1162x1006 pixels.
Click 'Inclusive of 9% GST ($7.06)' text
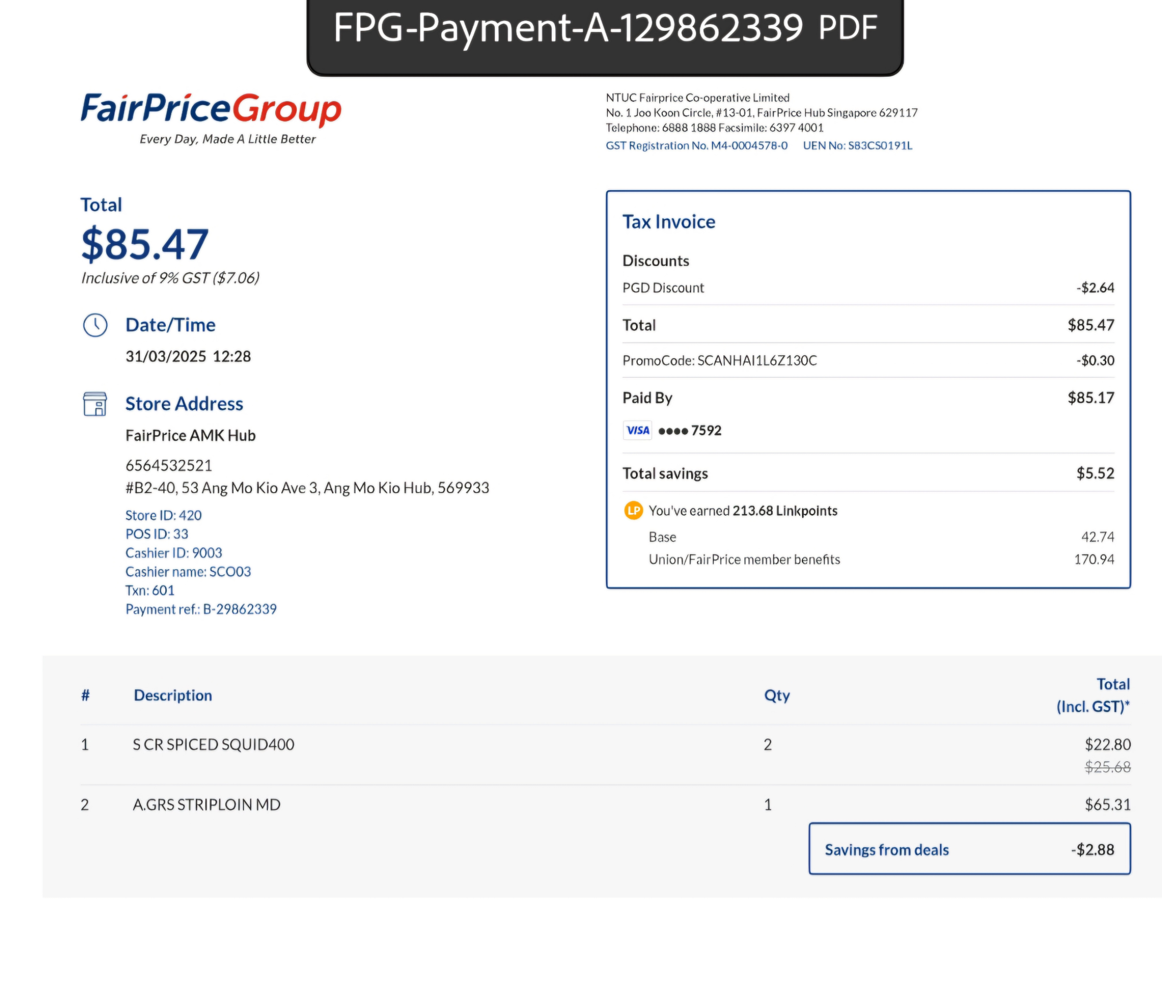pos(170,278)
